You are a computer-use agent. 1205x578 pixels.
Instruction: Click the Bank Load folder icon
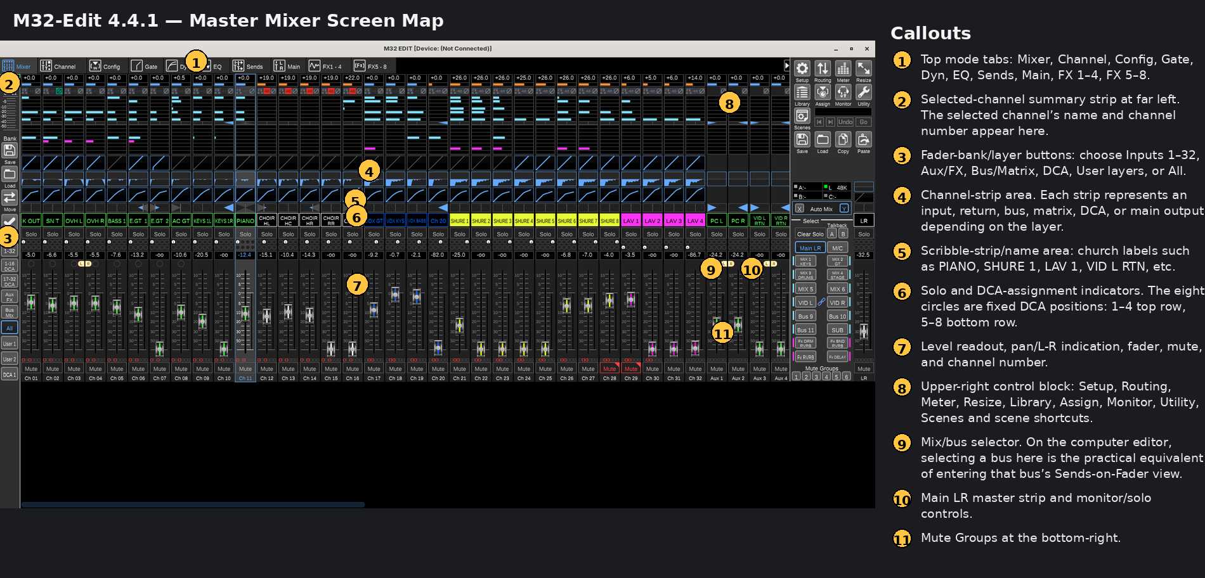click(x=10, y=174)
